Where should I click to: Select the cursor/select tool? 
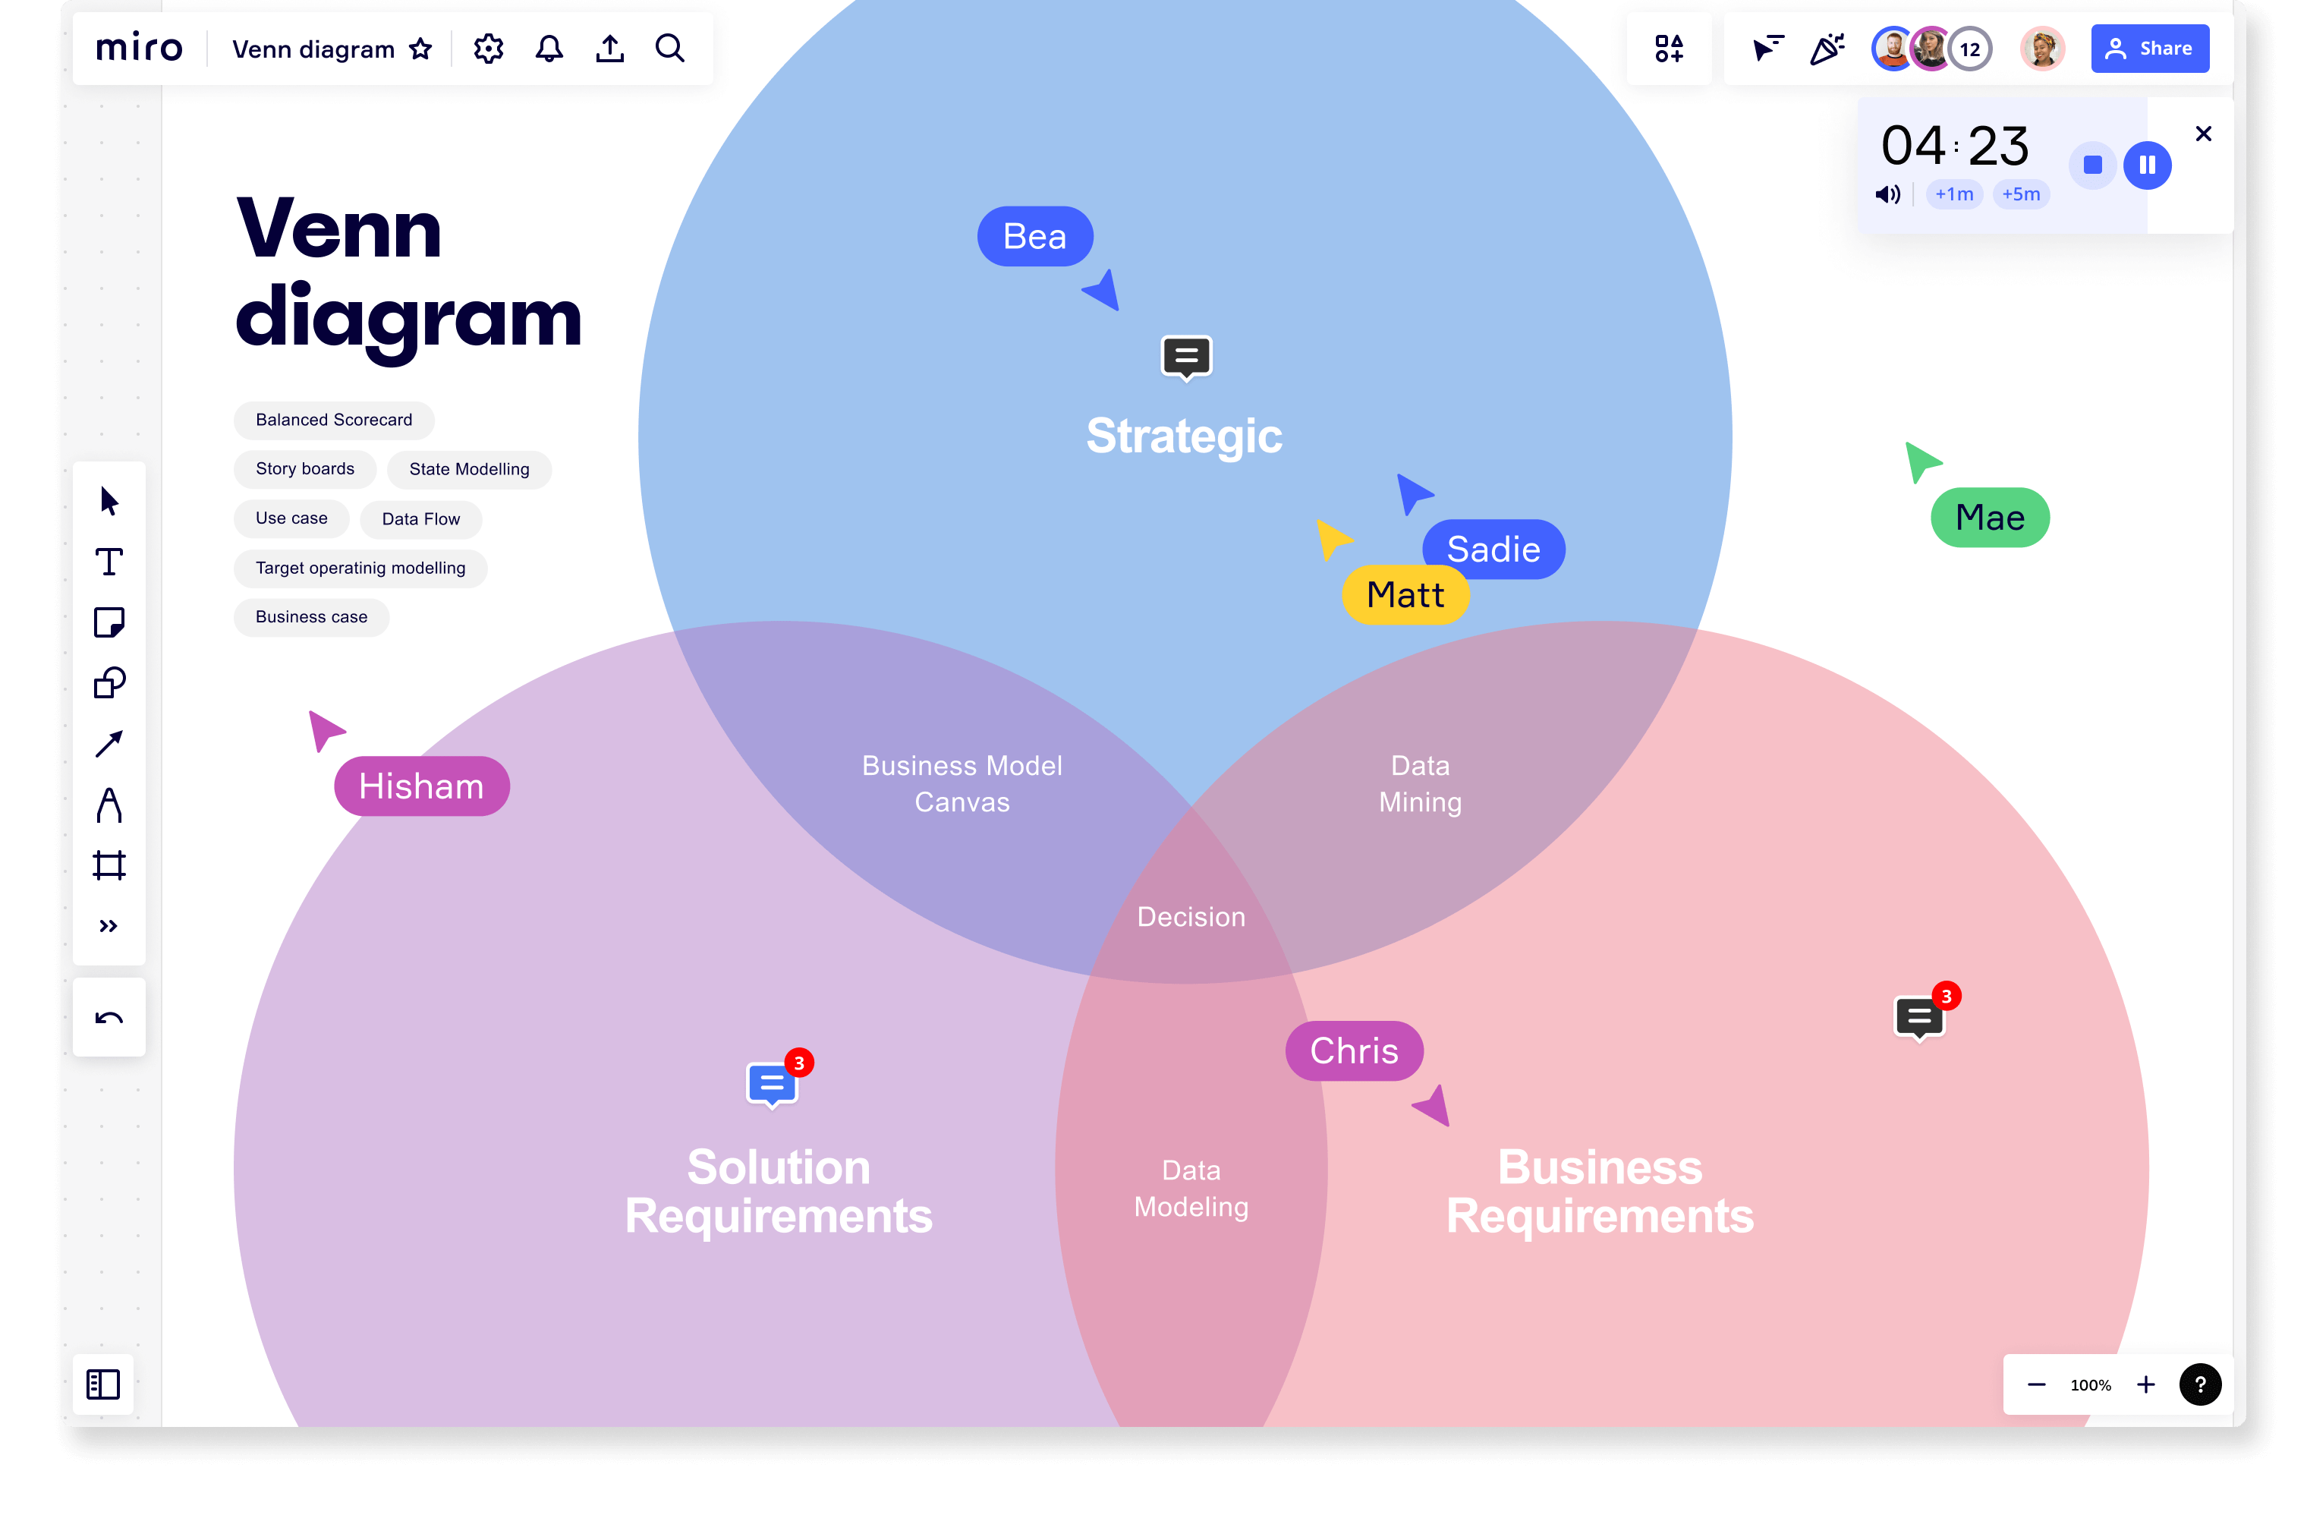pos(109,500)
